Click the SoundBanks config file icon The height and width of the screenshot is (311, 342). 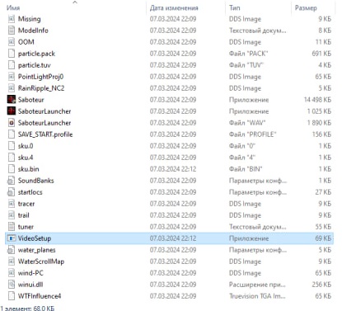[12, 181]
